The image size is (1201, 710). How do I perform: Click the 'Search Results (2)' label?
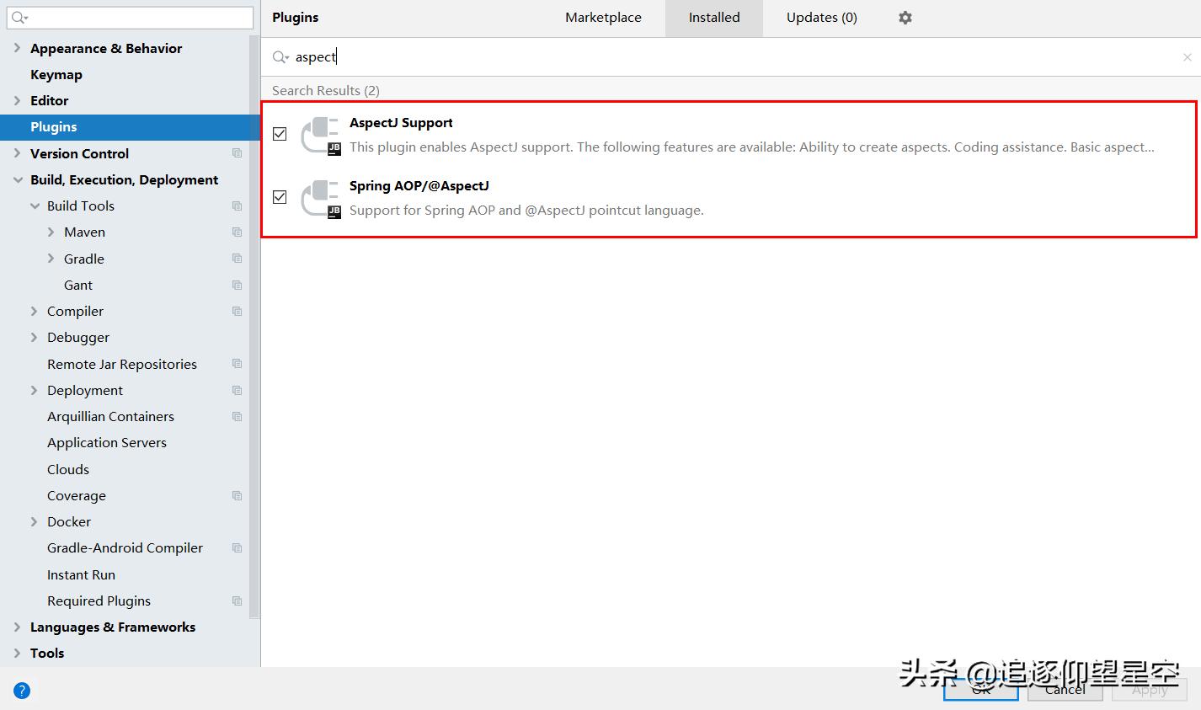[x=326, y=91]
